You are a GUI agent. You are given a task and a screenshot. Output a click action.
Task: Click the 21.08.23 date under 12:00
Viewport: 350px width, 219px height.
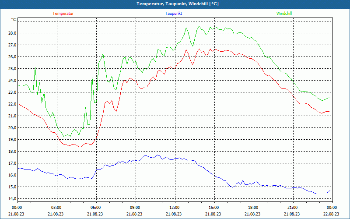(174, 214)
